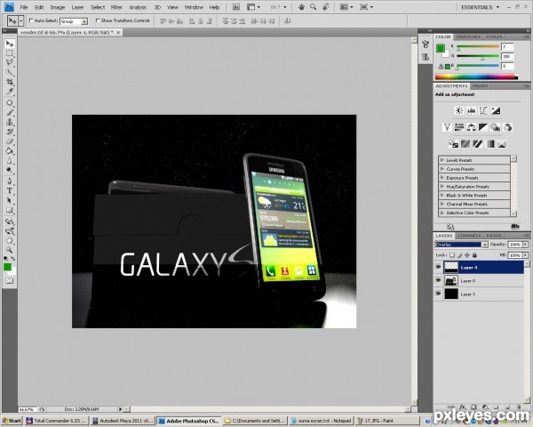This screenshot has height=427, width=533.
Task: Select the Eyedropper tool
Action: tap(10, 92)
